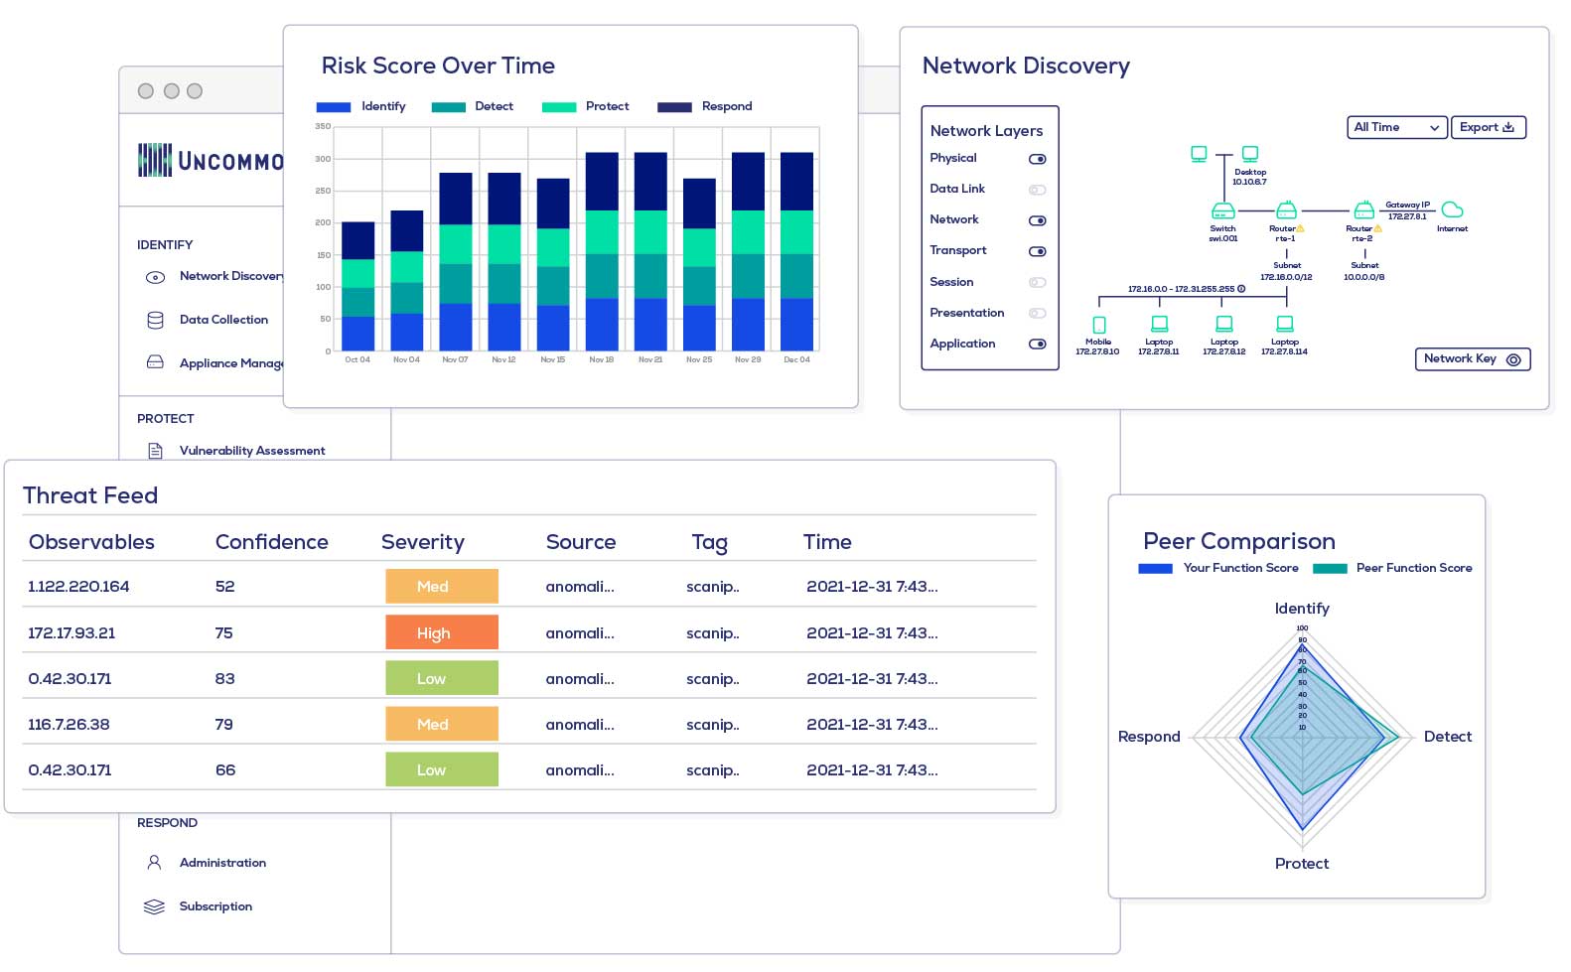Open Data Collection in the sidebar
The image size is (1571, 972).
pyautogui.click(x=223, y=320)
